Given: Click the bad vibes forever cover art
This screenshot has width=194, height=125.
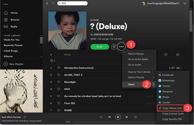Looking at the screenshot, I should click(21, 91).
